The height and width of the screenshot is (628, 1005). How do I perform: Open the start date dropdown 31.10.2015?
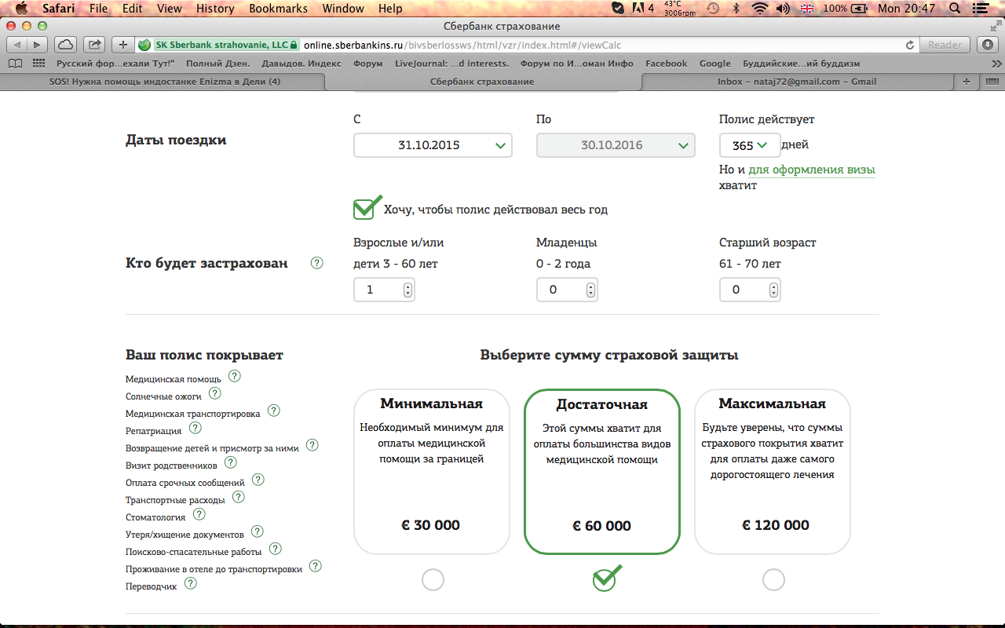point(433,145)
